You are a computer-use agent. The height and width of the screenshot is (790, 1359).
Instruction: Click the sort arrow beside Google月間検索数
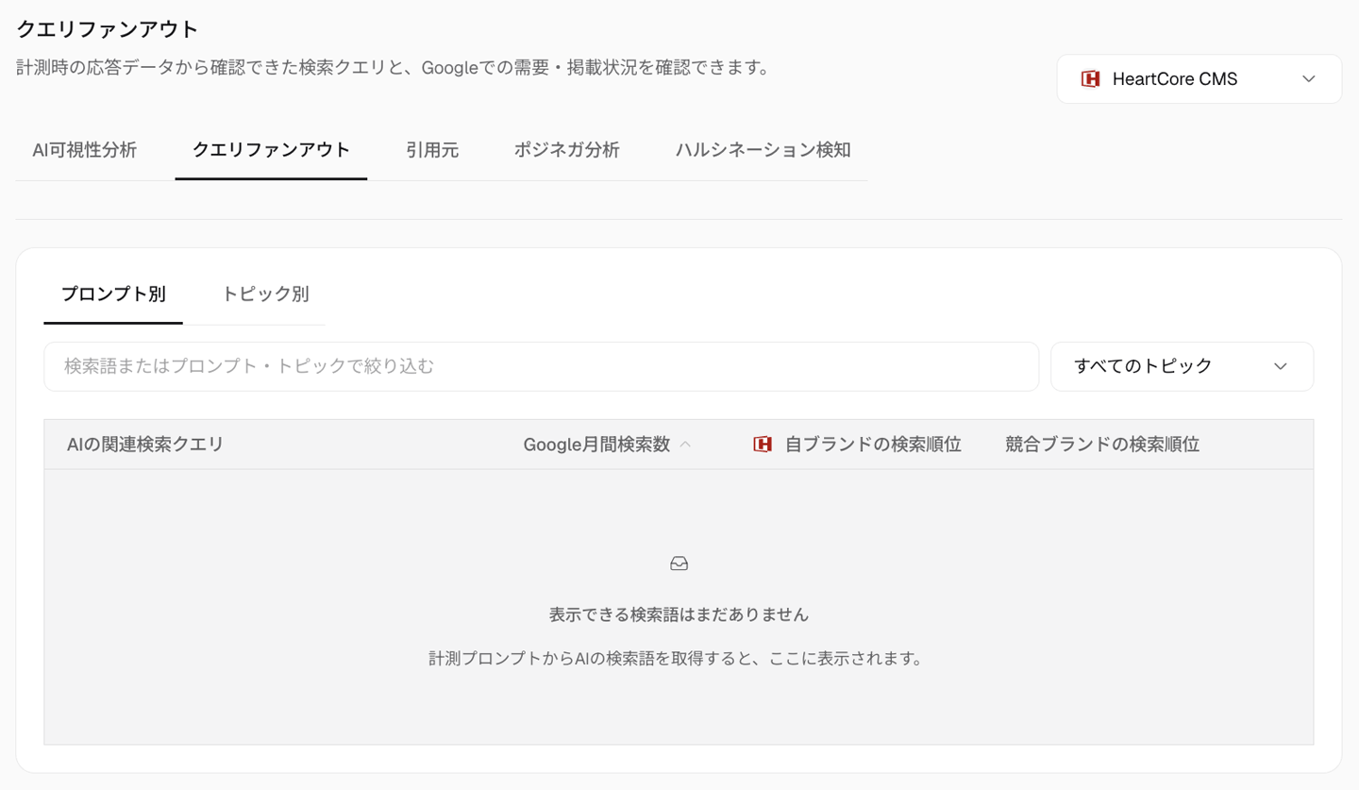click(x=686, y=445)
